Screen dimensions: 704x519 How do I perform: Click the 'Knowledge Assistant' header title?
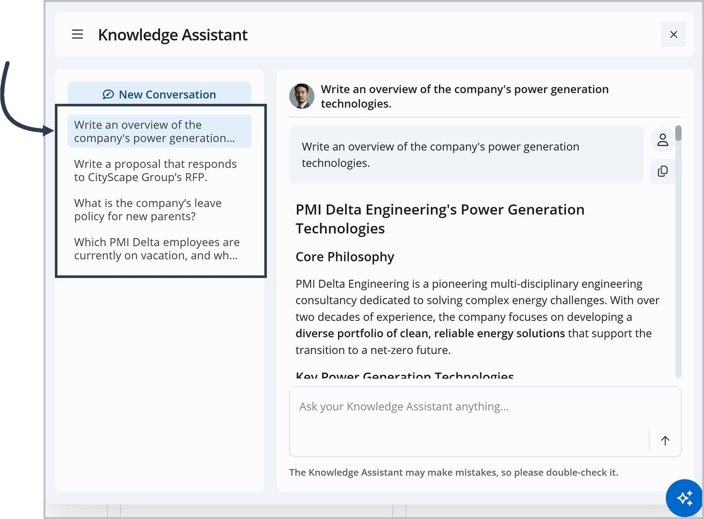(x=173, y=35)
